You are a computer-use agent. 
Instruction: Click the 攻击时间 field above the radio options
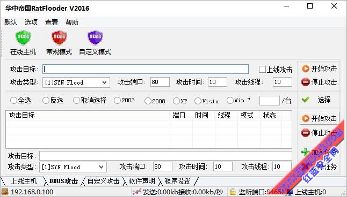(x=218, y=82)
